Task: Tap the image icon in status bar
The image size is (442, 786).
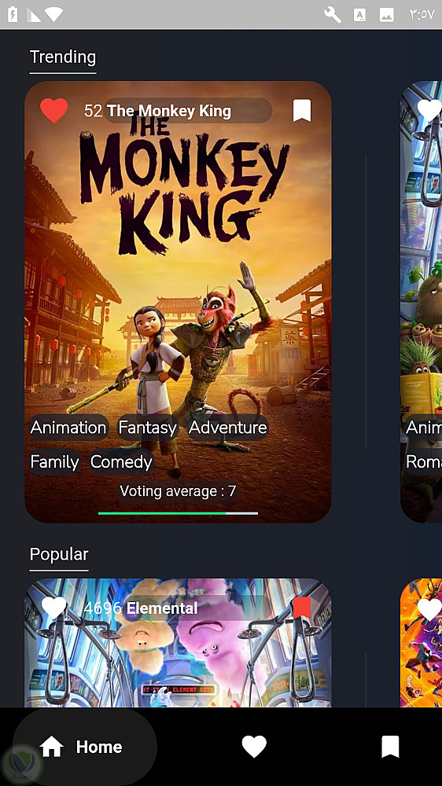Action: point(386,15)
